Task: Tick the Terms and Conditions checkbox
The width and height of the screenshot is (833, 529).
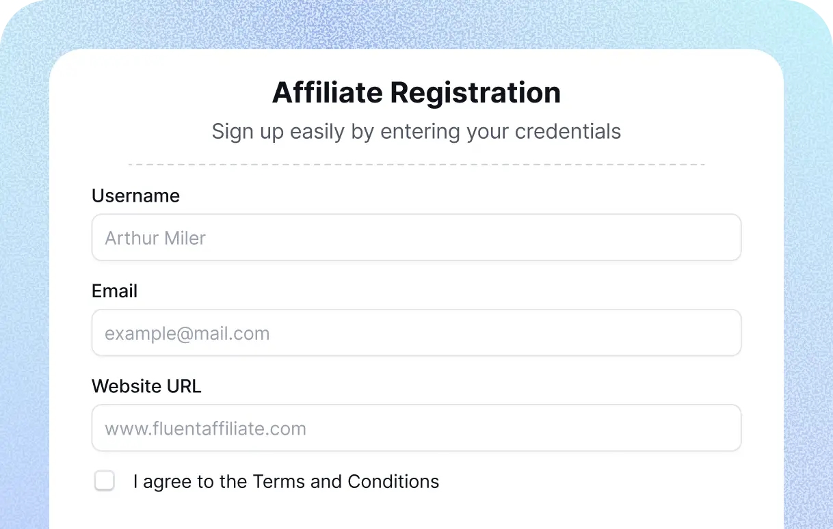Action: [105, 481]
